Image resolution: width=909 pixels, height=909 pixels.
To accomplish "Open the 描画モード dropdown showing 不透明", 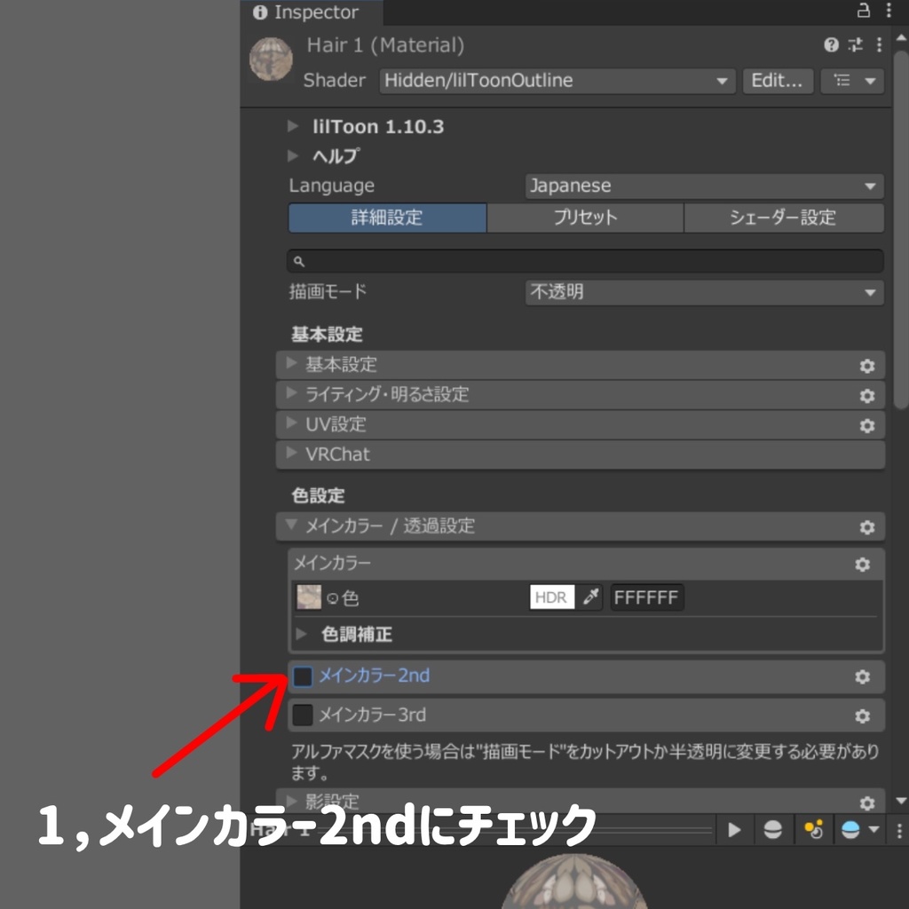I will 704,292.
